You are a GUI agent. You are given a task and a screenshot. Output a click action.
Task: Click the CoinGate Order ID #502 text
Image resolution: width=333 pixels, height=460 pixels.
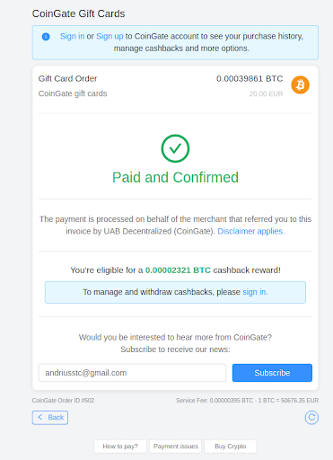(63, 401)
